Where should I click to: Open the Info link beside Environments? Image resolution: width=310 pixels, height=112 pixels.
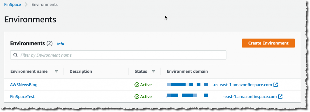[x=61, y=44]
